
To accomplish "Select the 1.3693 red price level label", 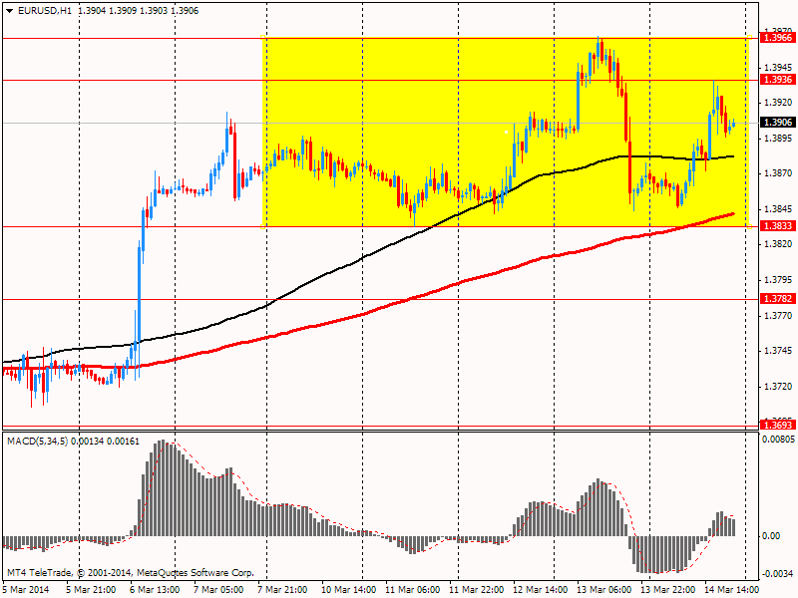I will click(777, 425).
